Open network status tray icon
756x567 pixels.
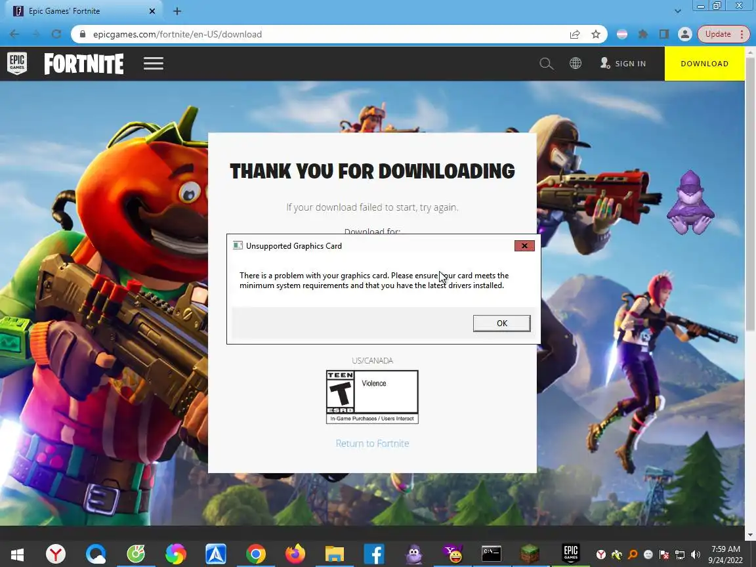click(680, 555)
